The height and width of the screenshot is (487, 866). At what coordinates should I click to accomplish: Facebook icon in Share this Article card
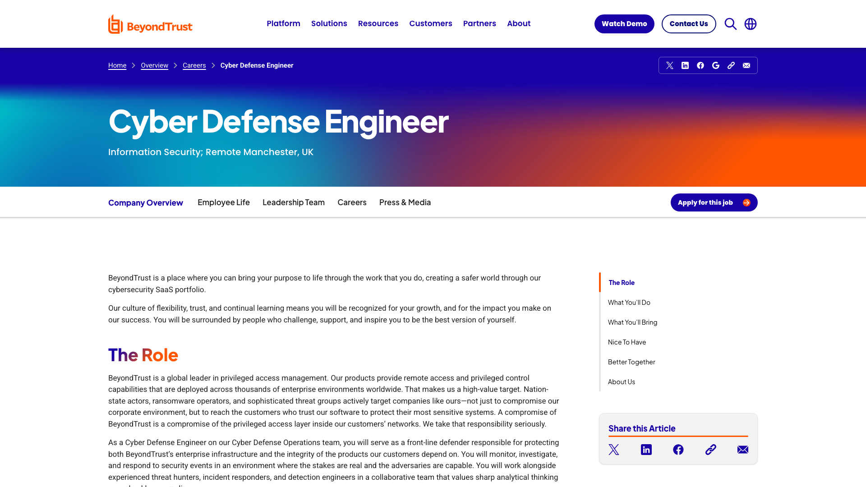click(x=678, y=450)
